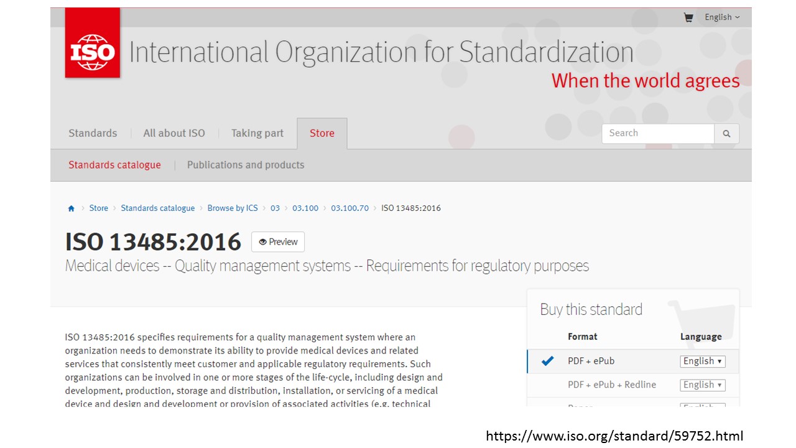
Task: Open the shopping cart icon
Action: pos(688,17)
